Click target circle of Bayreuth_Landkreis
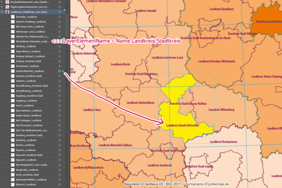Viewport: 282px width, 188px height. (60, 160)
